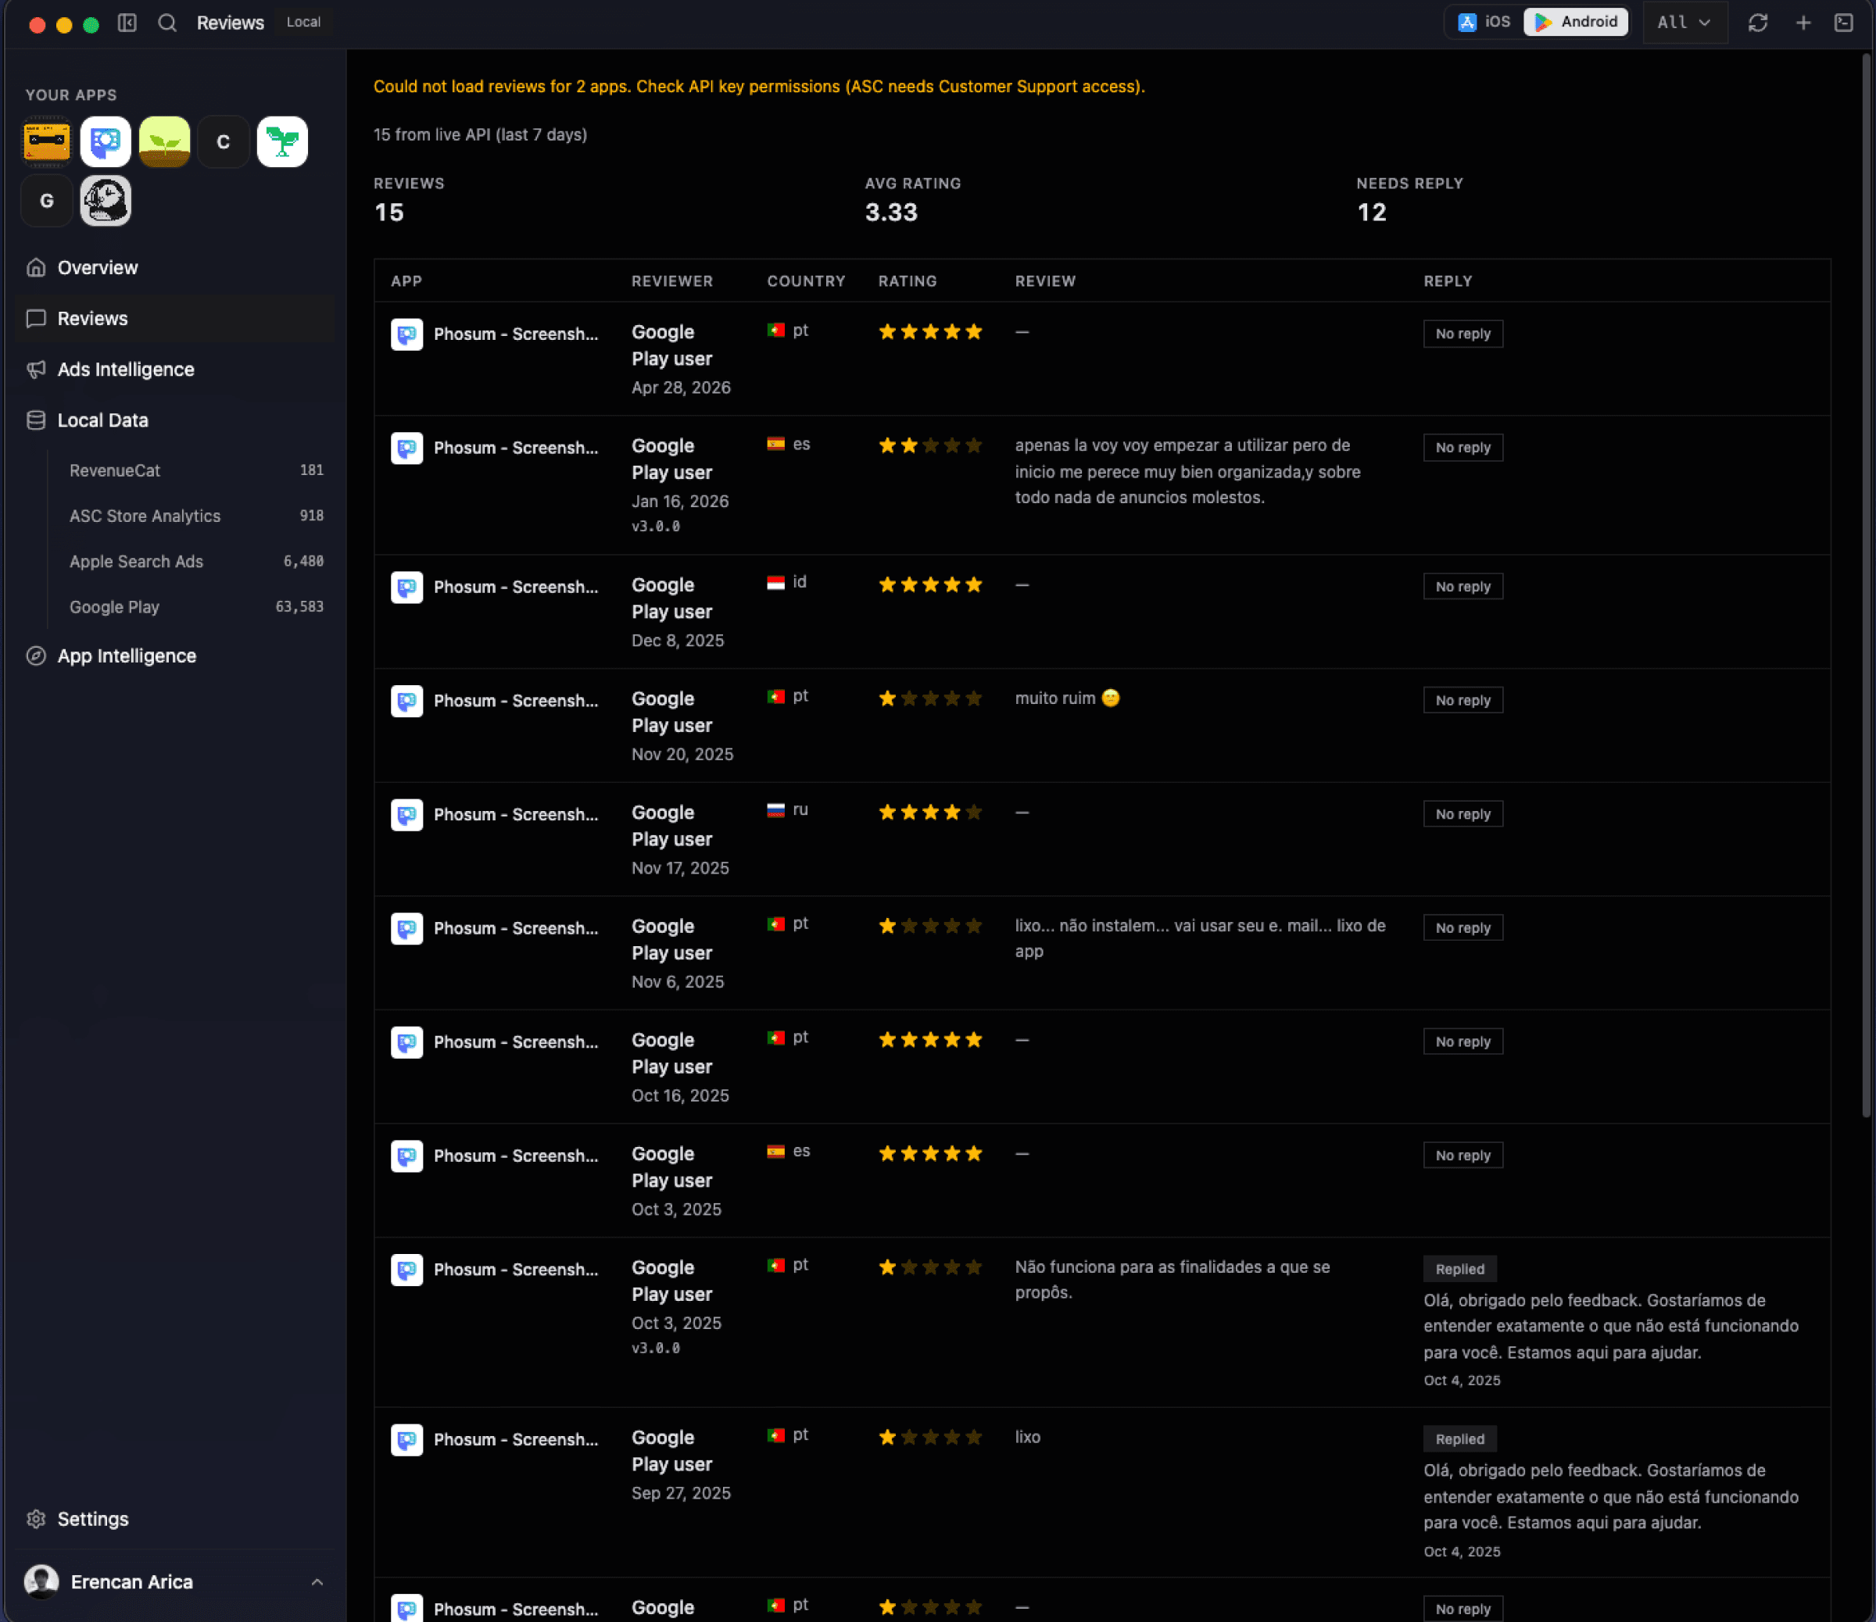Click the REVIEWER column header
Viewport: 1876px width, 1622px height.
tap(671, 281)
